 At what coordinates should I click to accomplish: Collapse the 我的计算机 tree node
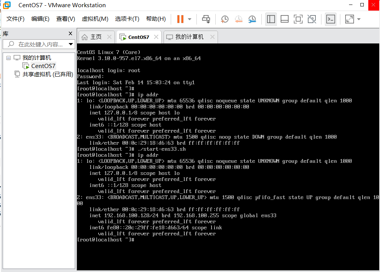[x=9, y=58]
